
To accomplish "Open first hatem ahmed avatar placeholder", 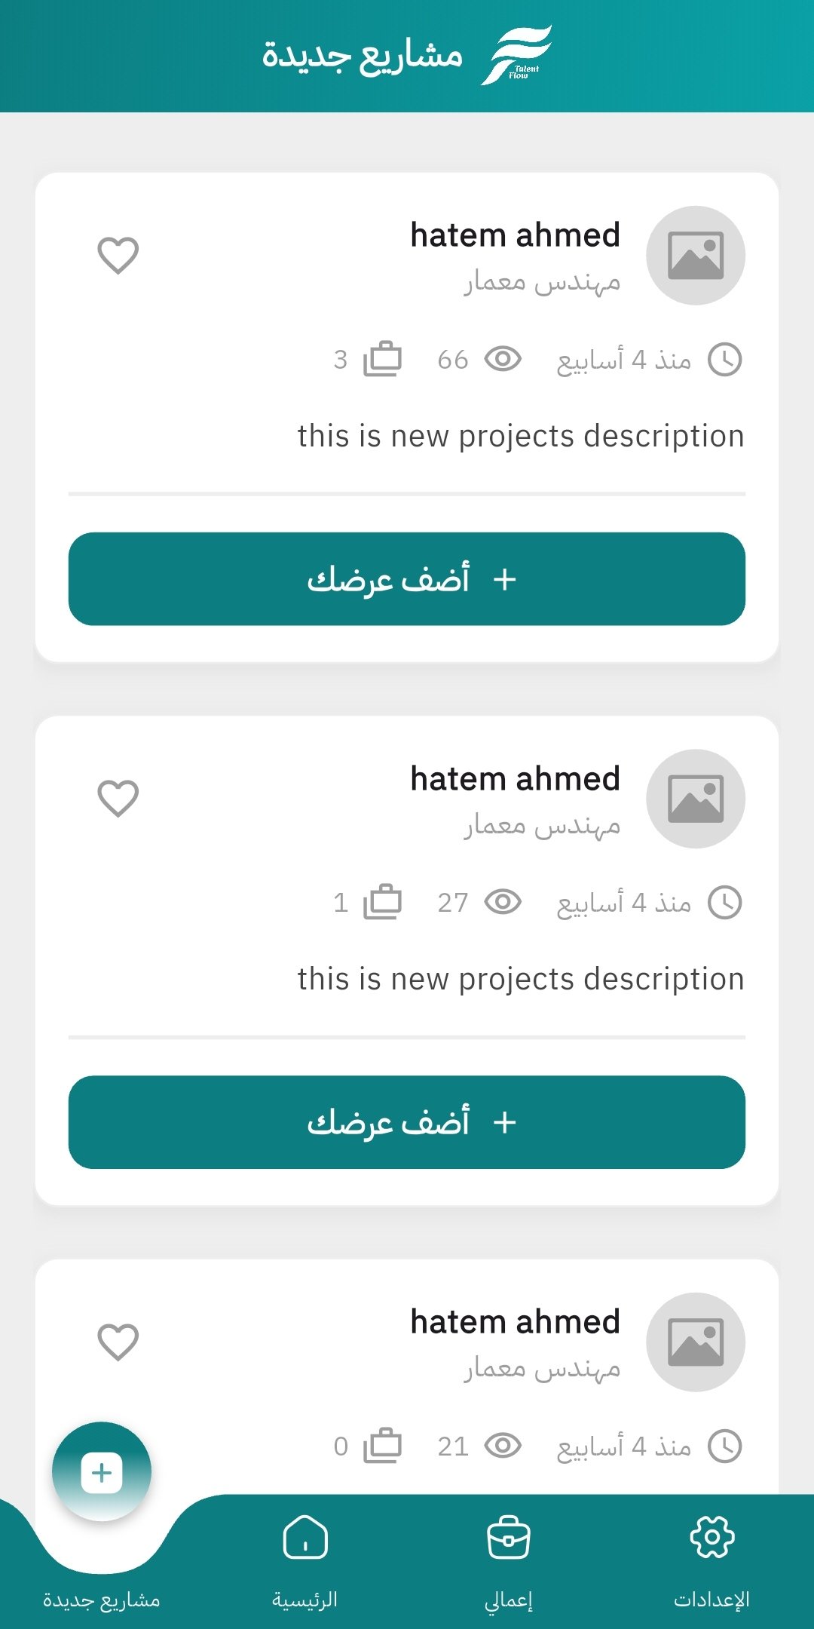I will click(x=696, y=256).
